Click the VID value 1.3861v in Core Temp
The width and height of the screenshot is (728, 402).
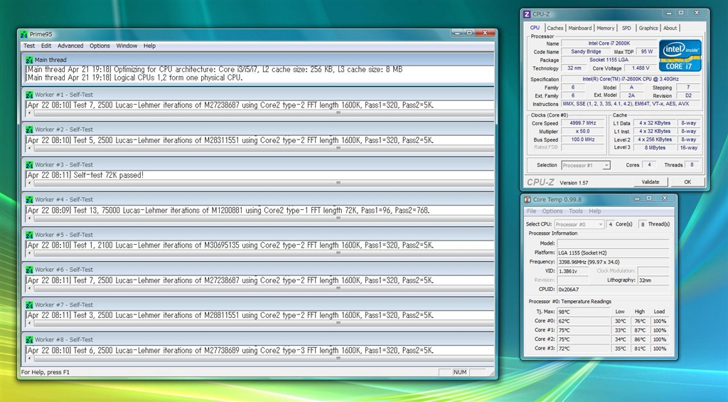(x=572, y=271)
